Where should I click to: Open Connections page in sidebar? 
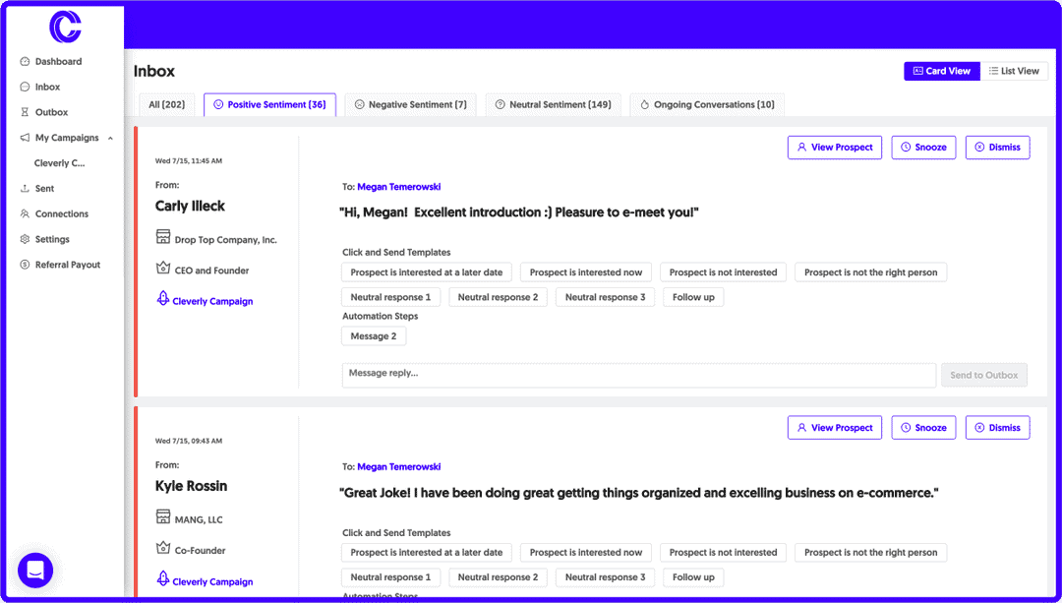(61, 213)
